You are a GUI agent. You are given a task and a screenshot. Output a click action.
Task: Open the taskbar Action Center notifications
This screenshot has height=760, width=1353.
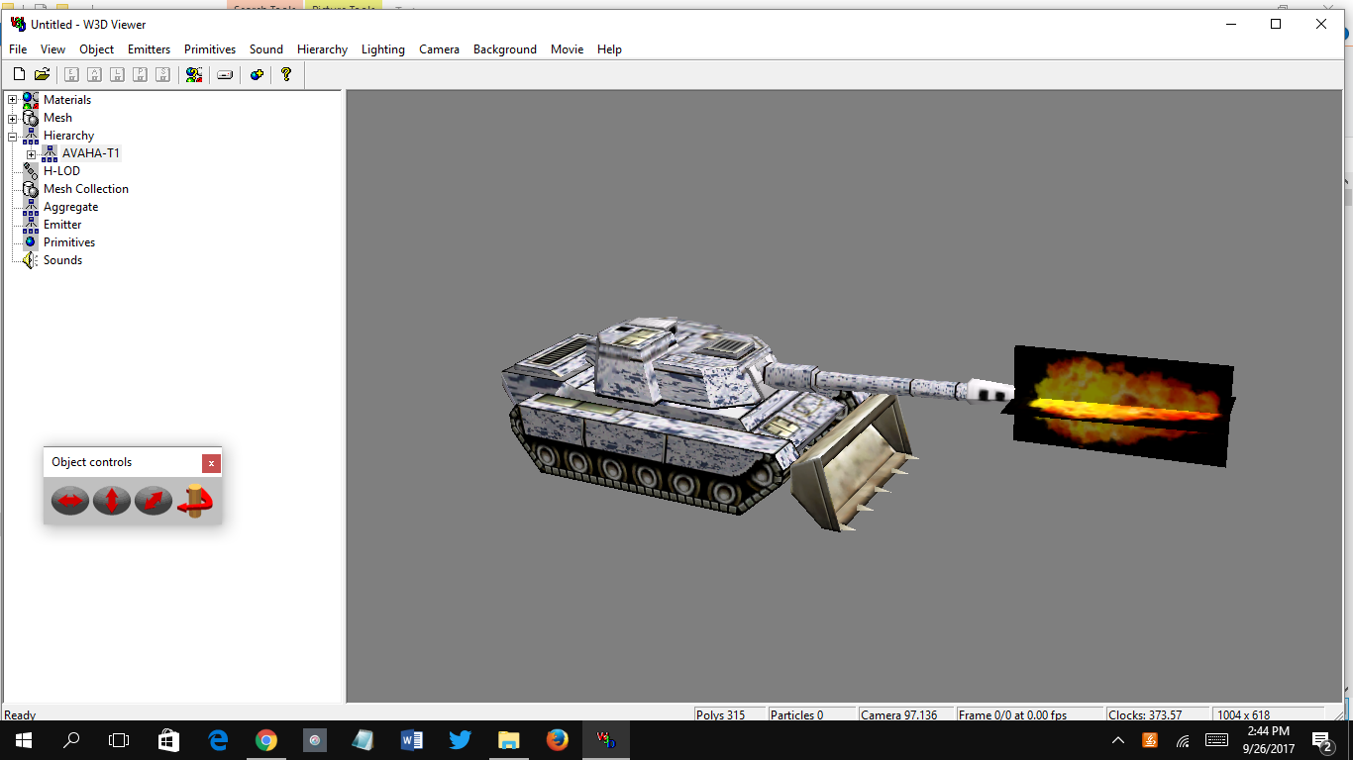1321,740
